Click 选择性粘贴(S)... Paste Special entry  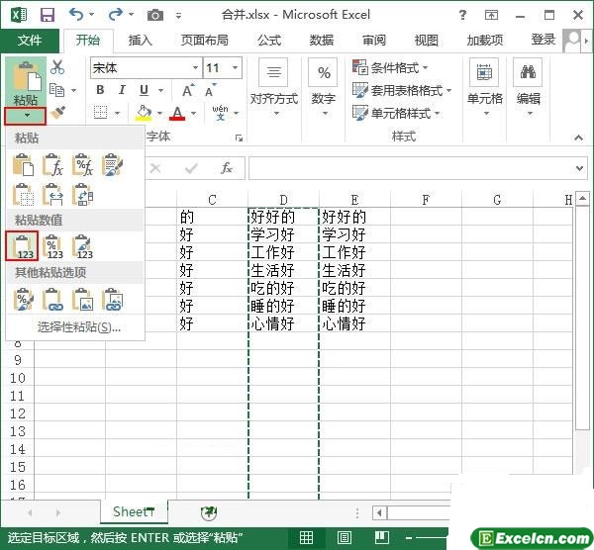[x=79, y=327]
